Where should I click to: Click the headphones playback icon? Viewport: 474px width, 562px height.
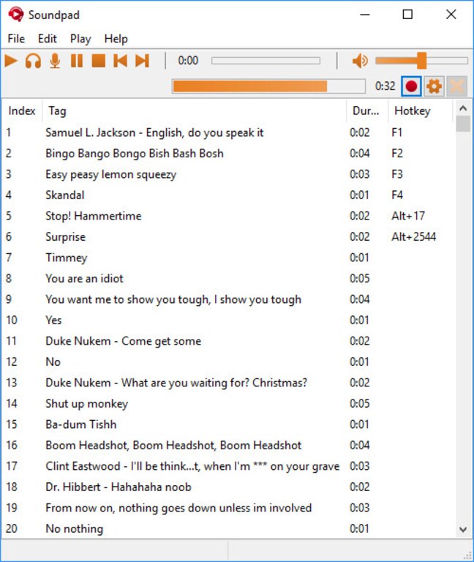(x=33, y=61)
